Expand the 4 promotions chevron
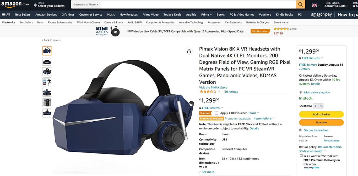This screenshot has height=176, width=358. coord(274,118)
